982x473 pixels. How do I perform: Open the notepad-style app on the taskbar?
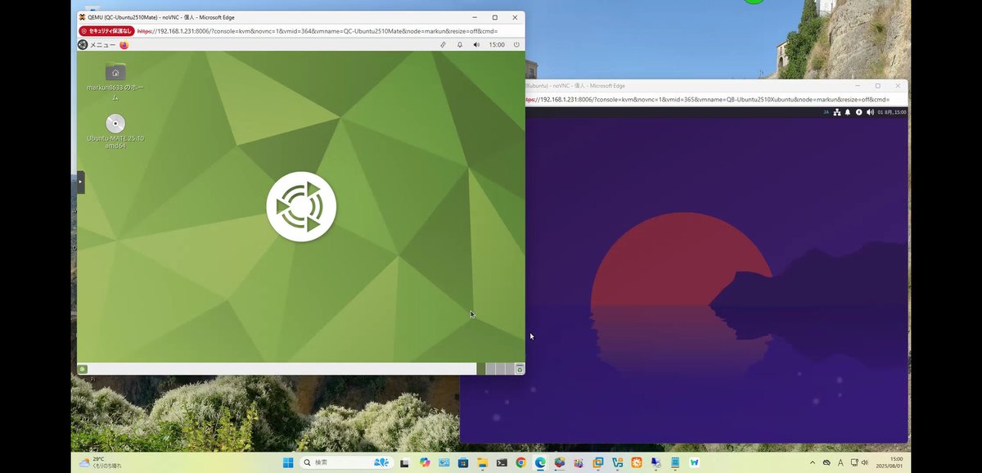tap(675, 462)
